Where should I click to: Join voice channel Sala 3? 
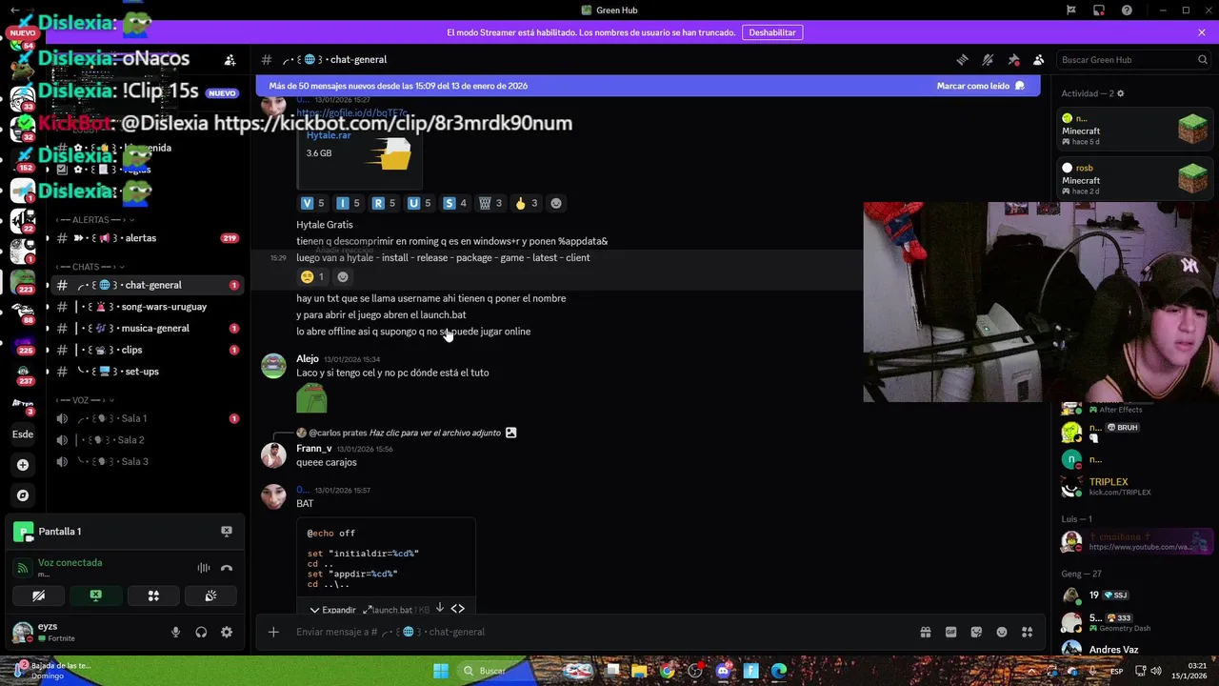(x=146, y=461)
